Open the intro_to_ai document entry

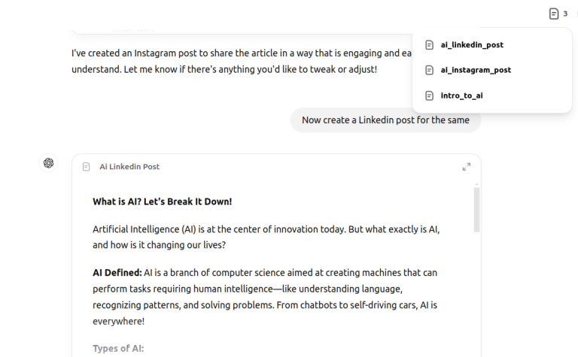(x=461, y=95)
